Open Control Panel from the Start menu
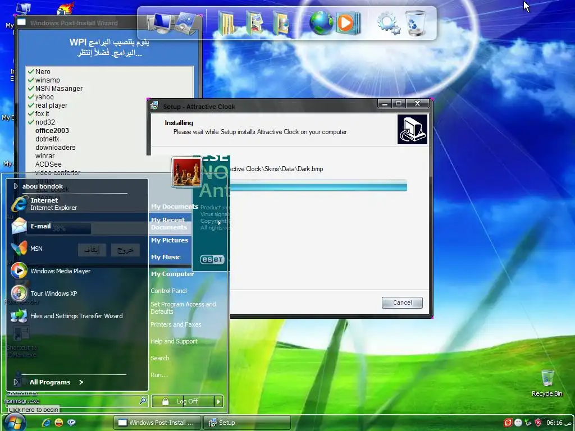 click(168, 291)
